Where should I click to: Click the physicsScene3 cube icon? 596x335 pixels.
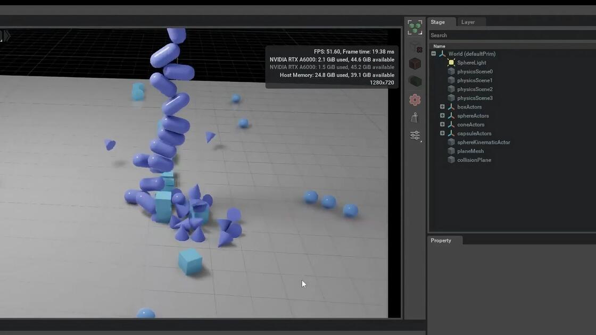pos(451,98)
